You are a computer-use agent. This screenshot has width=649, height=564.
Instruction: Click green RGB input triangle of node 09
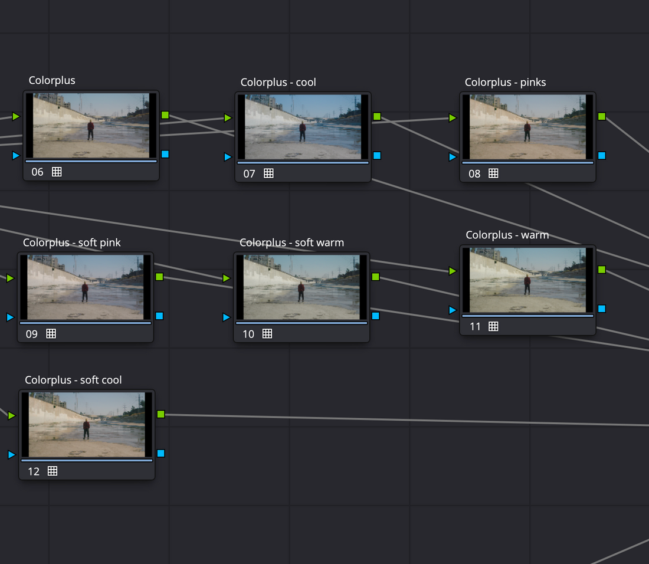point(10,278)
